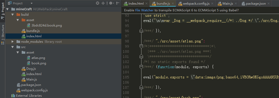Switch to the package.json editor tab
The width and height of the screenshot is (279, 98).
pyautogui.click(x=256, y=4)
